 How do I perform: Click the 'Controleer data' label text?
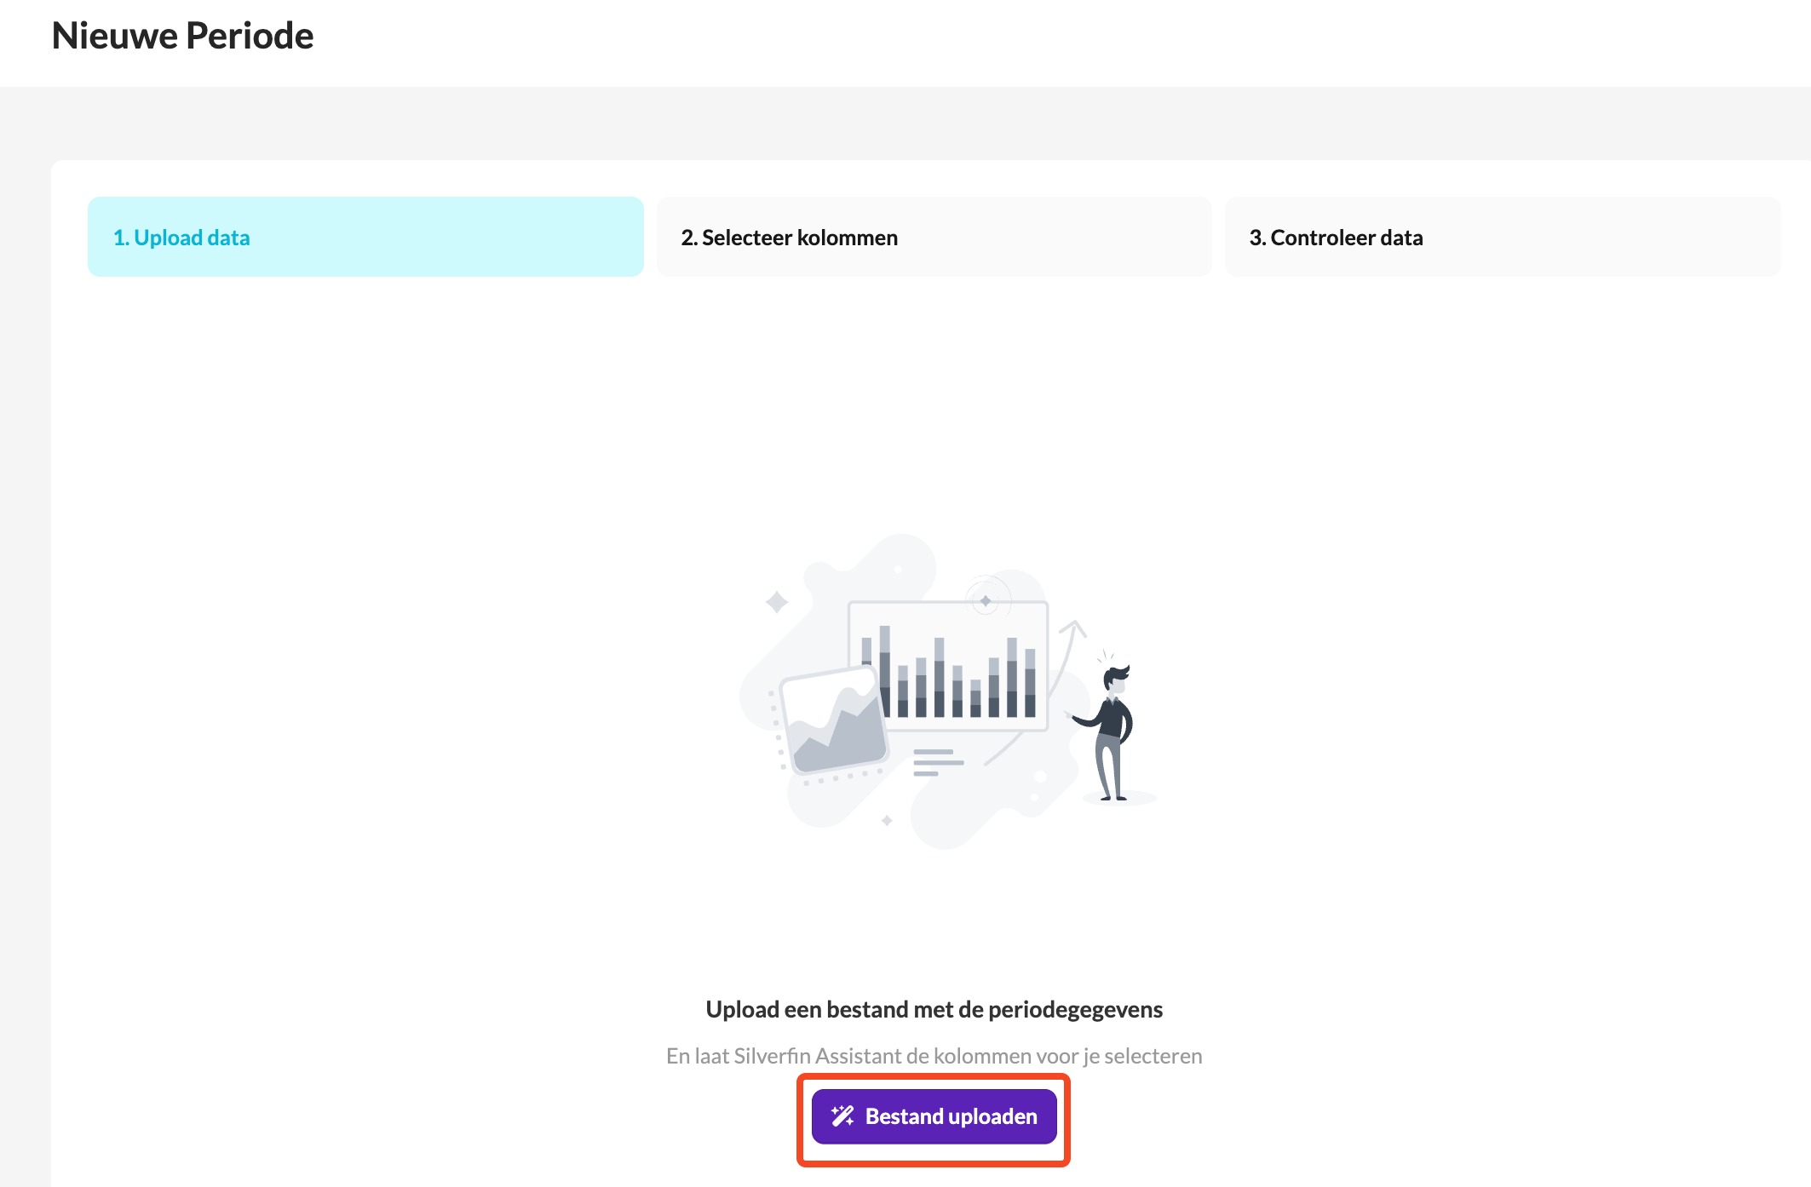coord(1346,238)
